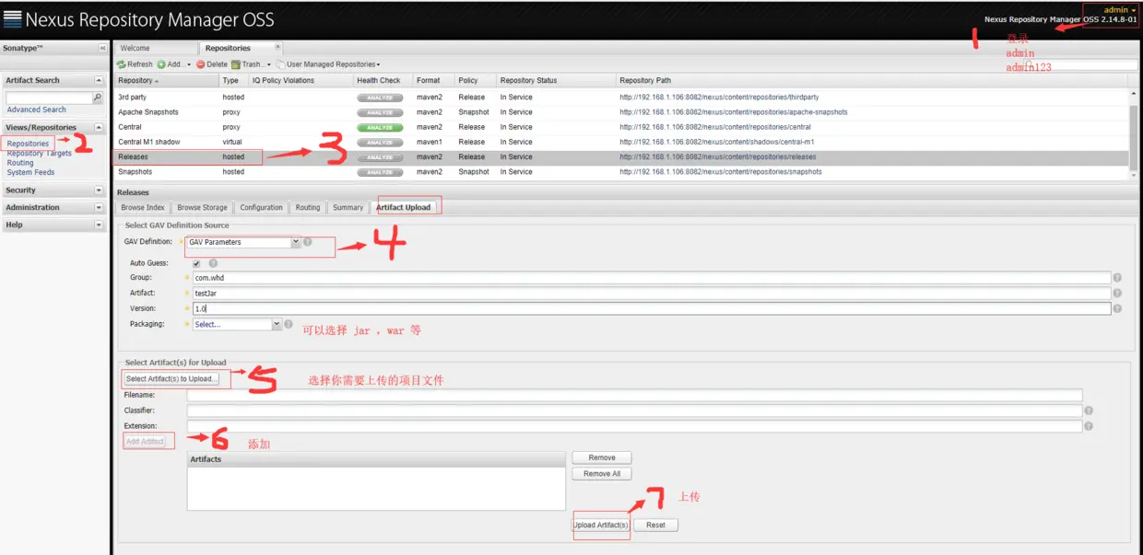The image size is (1143, 555).
Task: Click help icon beside Packaging dropdown
Action: [x=289, y=324]
